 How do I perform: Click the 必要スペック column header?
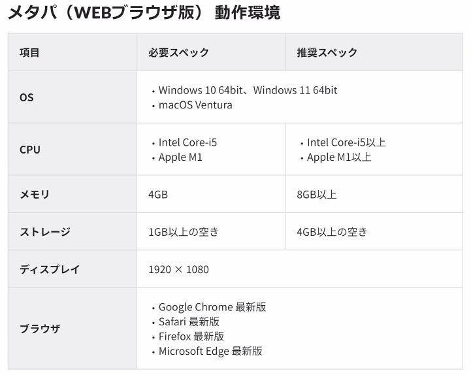(x=178, y=52)
